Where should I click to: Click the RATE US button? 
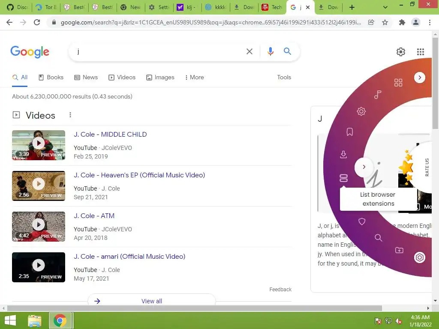point(427,167)
